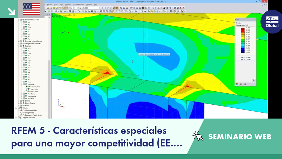Click the white diagonal arrow icon
282x159 pixels.
[x=11, y=11]
